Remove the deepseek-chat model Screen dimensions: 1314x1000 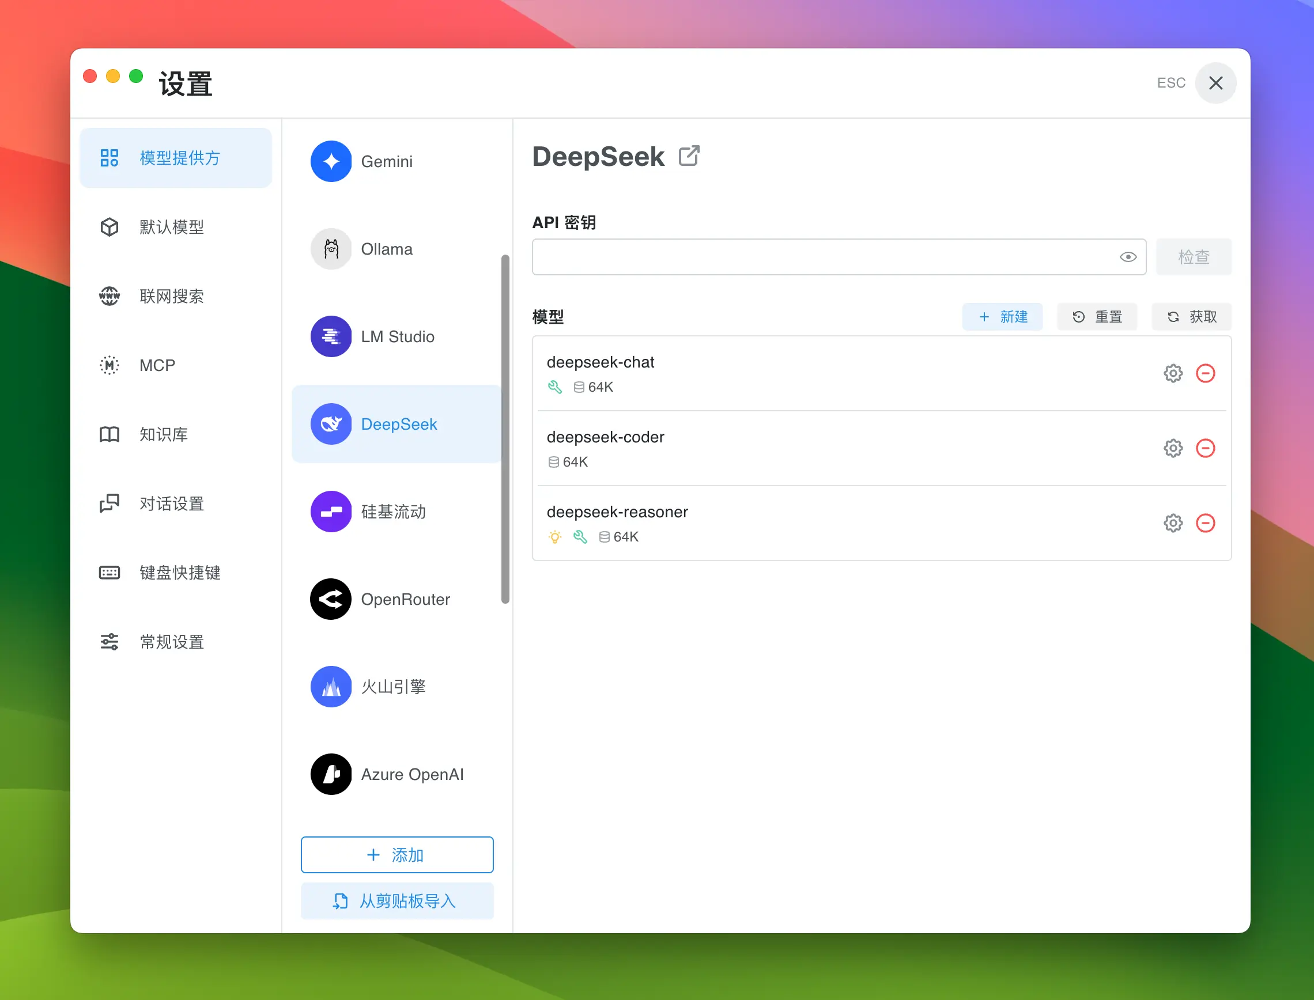click(1205, 374)
